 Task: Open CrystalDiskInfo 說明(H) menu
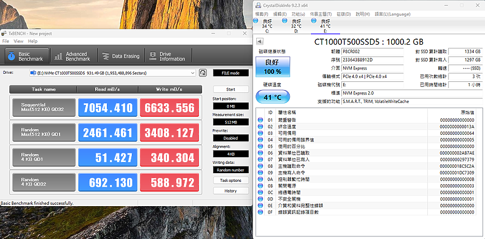tap(363, 14)
